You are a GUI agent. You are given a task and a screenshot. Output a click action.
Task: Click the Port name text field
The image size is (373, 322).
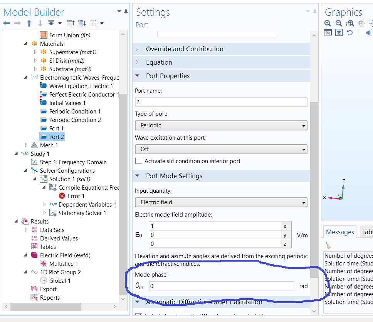pos(221,102)
